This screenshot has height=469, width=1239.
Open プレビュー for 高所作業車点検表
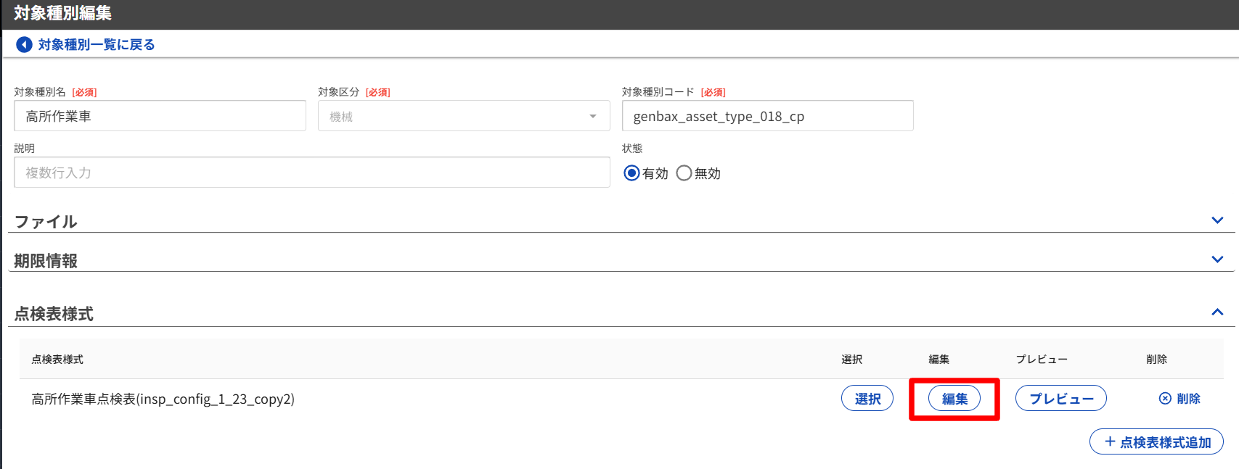pos(1060,399)
